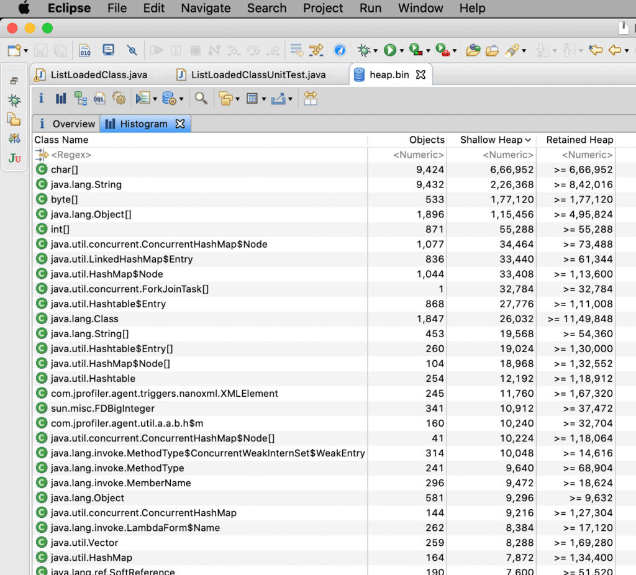Screen dimensions: 636x575
Task: Open the Navigate menu
Action: (x=206, y=8)
